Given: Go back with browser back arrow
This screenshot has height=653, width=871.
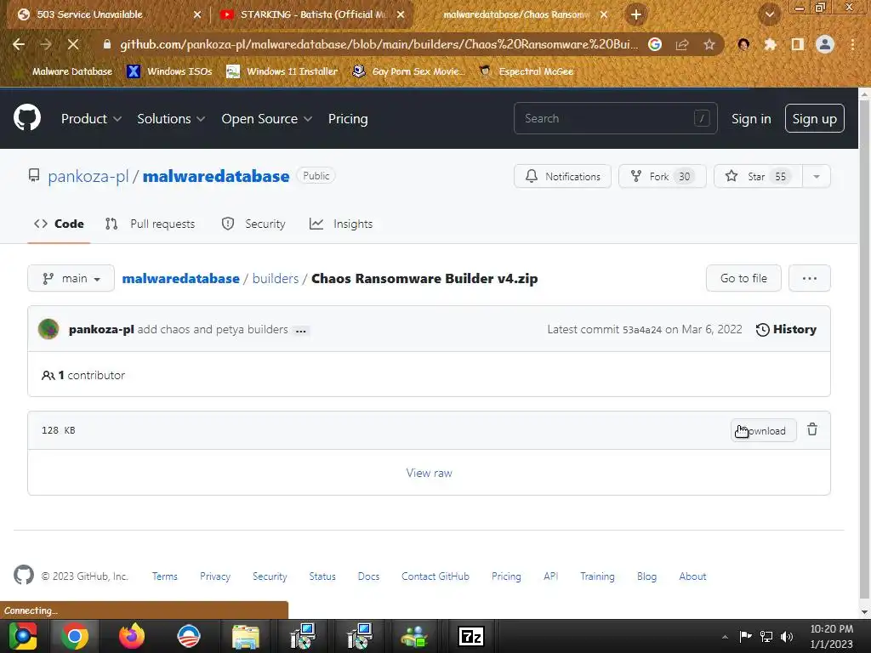Looking at the screenshot, I should (19, 44).
